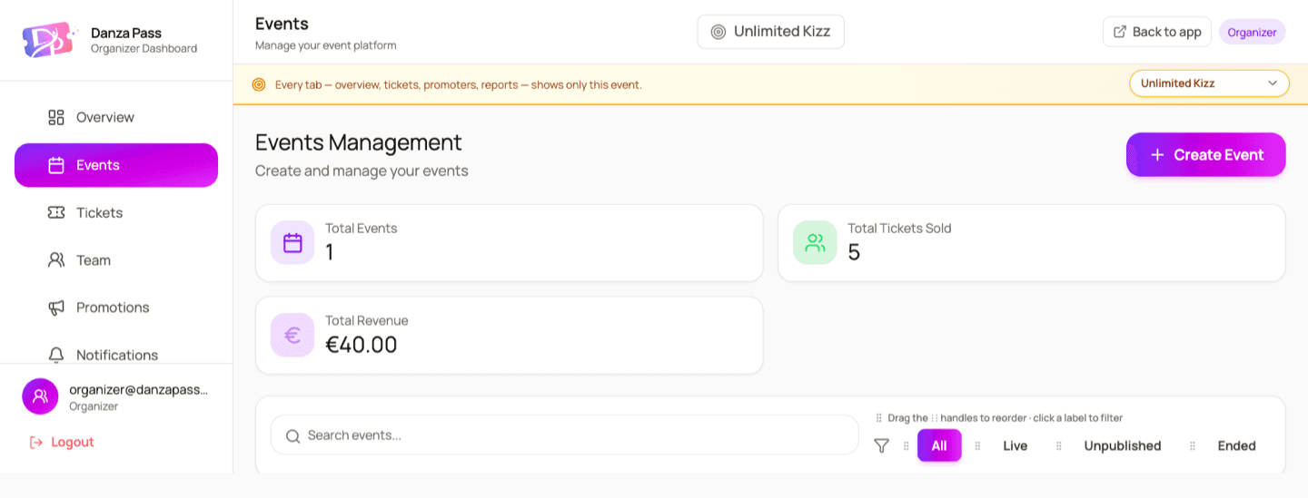Click the Notifications bell icon
The image size is (1308, 498).
56,355
